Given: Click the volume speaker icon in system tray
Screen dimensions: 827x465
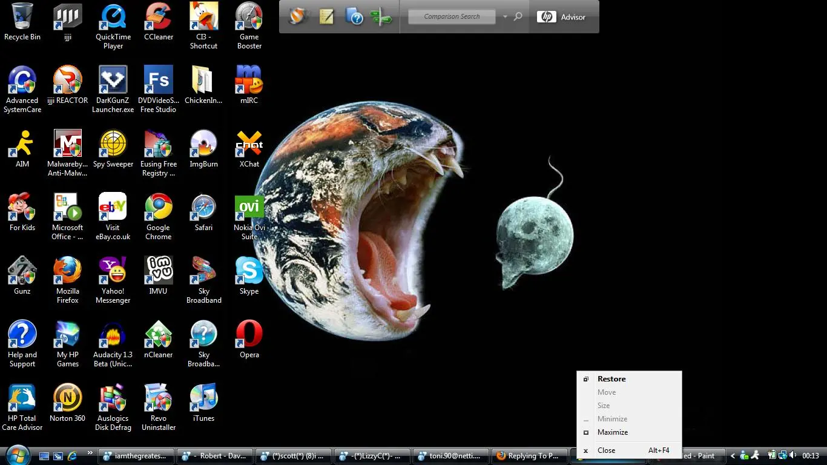Looking at the screenshot, I should tap(792, 455).
